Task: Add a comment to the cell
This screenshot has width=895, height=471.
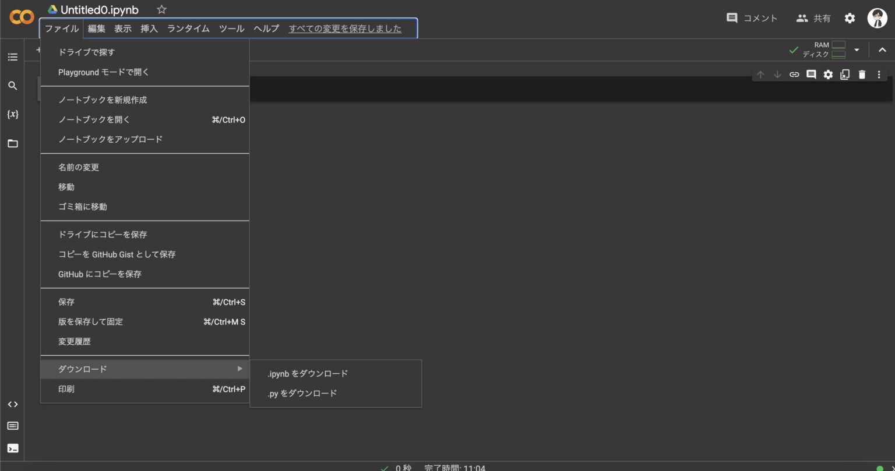Action: [811, 75]
